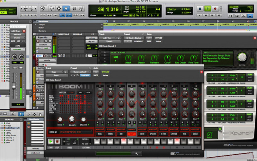The width and height of the screenshot is (257, 161).
Task: Click the transport Rewind button
Action: [206, 15]
